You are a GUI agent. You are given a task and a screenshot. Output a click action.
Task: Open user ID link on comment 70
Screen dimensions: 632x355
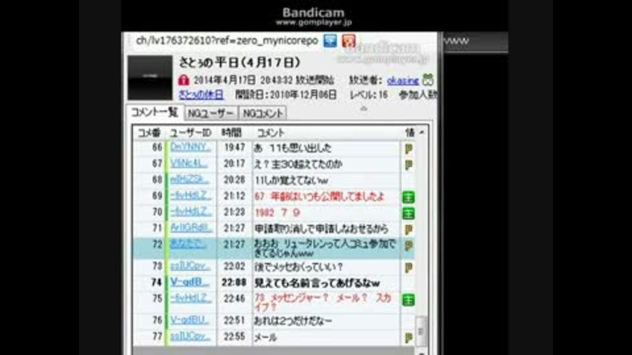[x=191, y=211]
